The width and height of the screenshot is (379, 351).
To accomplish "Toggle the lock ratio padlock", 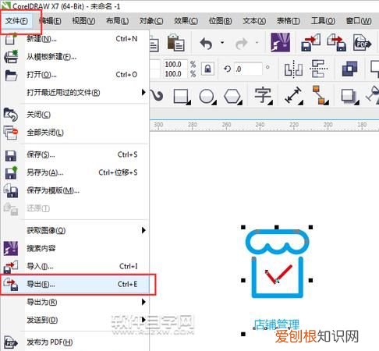I will click(x=207, y=69).
